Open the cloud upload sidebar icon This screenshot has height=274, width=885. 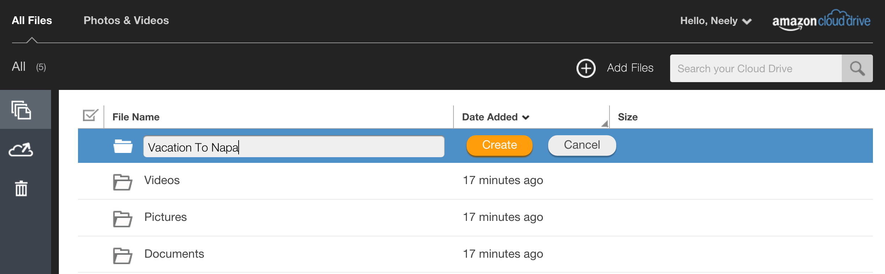tap(21, 150)
